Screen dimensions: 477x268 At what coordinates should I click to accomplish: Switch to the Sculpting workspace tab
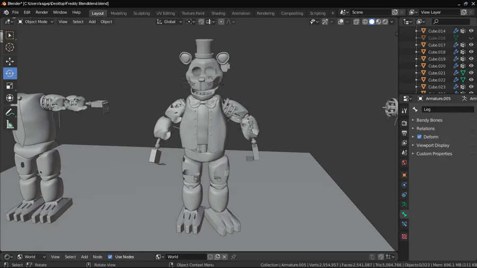pos(142,13)
